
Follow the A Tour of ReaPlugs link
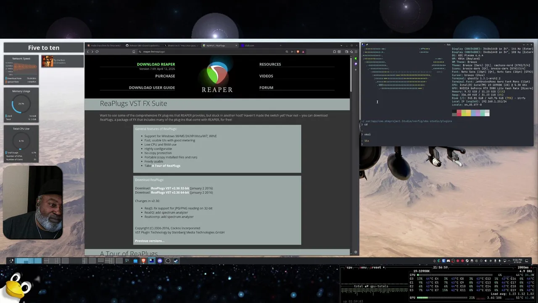(x=166, y=166)
